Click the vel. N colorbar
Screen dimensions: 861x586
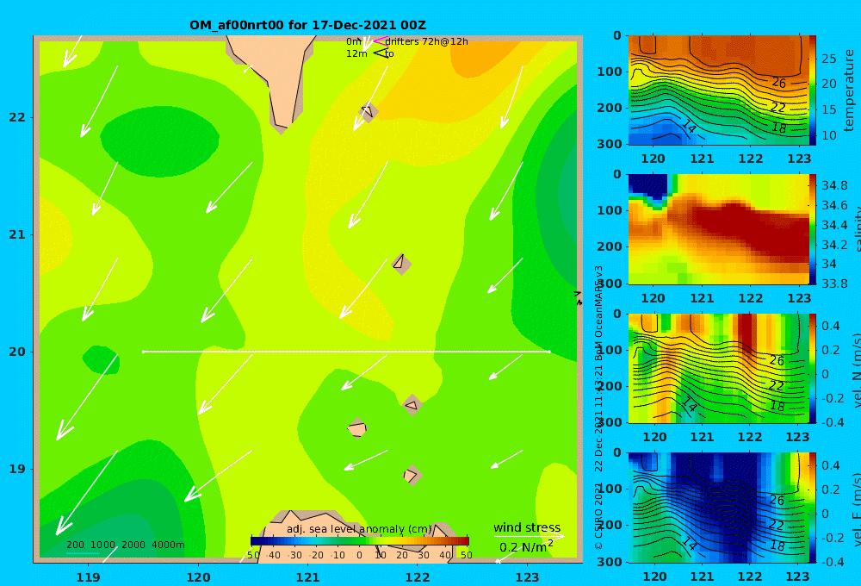pyautogui.click(x=813, y=368)
